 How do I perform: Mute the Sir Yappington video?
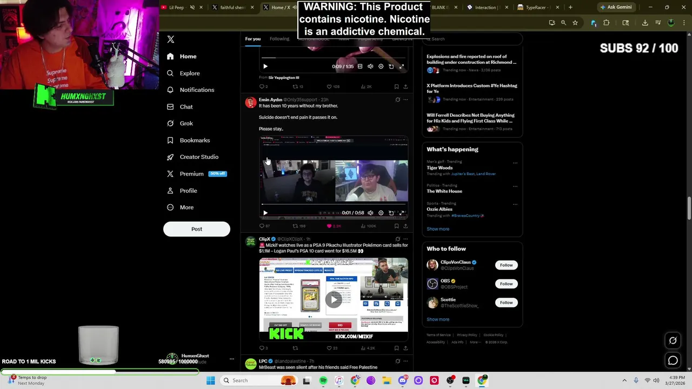(370, 66)
